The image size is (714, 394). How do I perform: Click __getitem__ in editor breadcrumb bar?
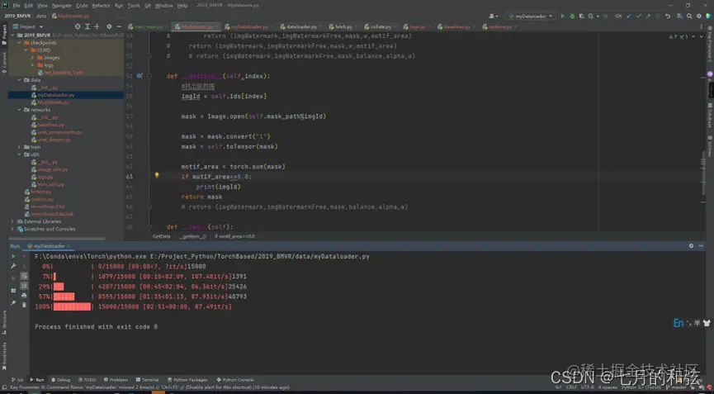pos(192,236)
